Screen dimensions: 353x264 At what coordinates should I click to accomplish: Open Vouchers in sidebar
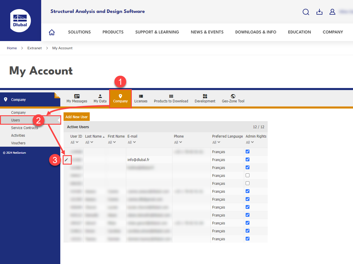pyautogui.click(x=18, y=143)
